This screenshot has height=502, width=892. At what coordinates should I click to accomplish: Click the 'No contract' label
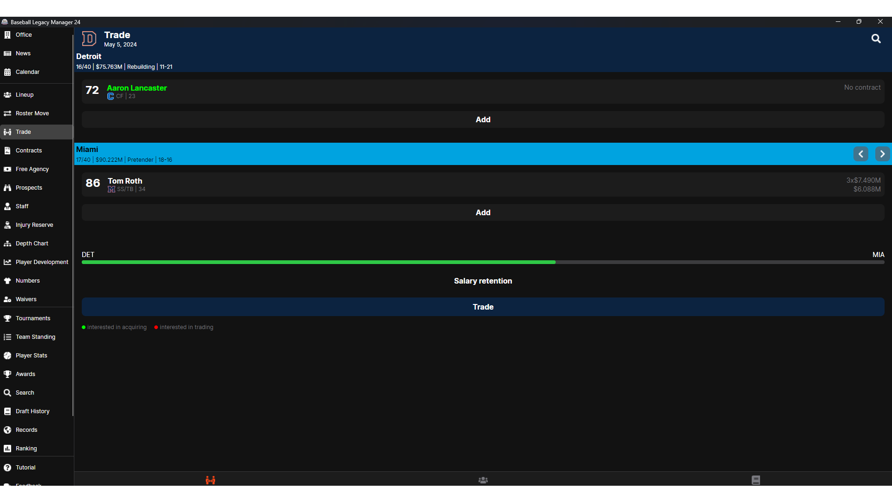coord(862,87)
